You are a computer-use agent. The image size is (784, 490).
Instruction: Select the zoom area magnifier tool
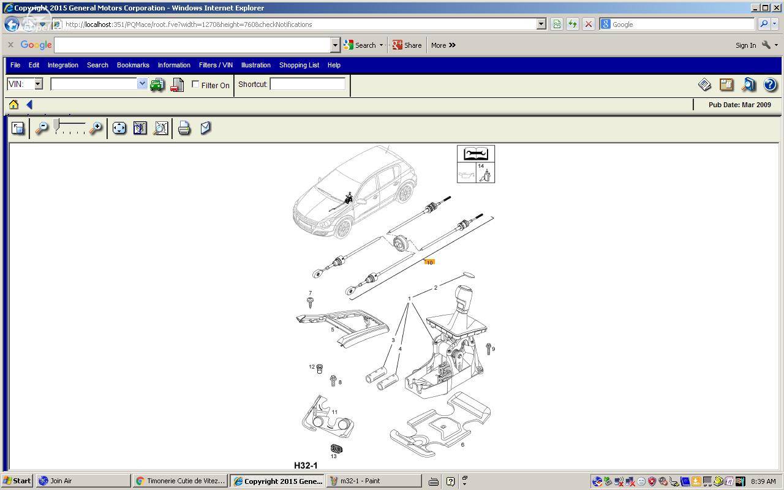pos(161,128)
